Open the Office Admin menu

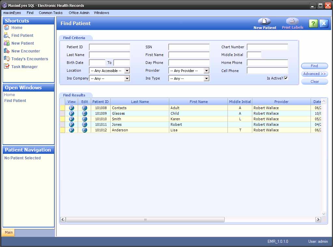coord(79,13)
